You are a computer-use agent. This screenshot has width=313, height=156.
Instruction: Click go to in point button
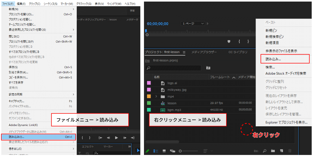[x=100, y=138]
